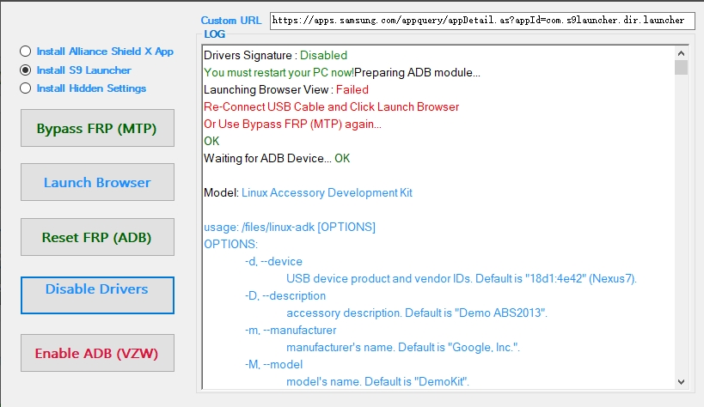Click the '-M, --model' option line
704x407 pixels.
tap(274, 364)
